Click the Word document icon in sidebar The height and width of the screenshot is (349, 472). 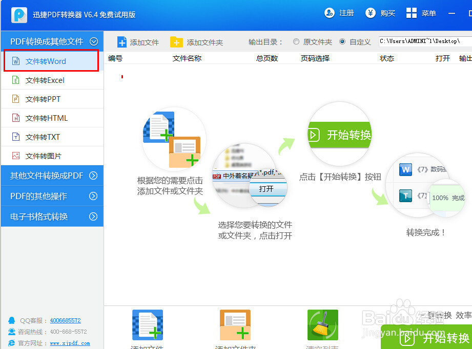click(x=16, y=61)
